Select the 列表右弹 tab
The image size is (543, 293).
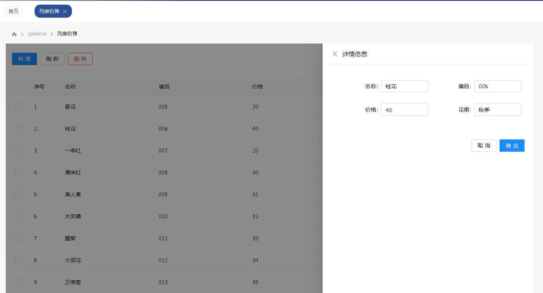pos(49,11)
